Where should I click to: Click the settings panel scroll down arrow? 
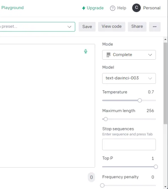[165, 187]
